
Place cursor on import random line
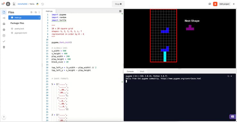[59, 17]
